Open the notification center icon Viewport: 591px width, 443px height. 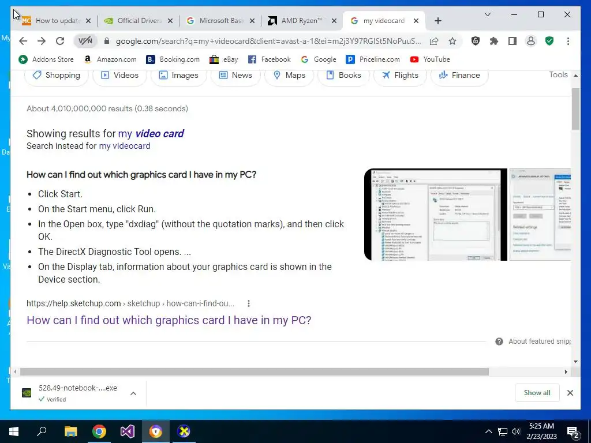(573, 432)
